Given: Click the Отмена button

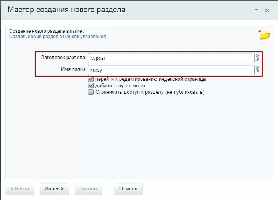Looking at the screenshot, I should (x=128, y=189).
